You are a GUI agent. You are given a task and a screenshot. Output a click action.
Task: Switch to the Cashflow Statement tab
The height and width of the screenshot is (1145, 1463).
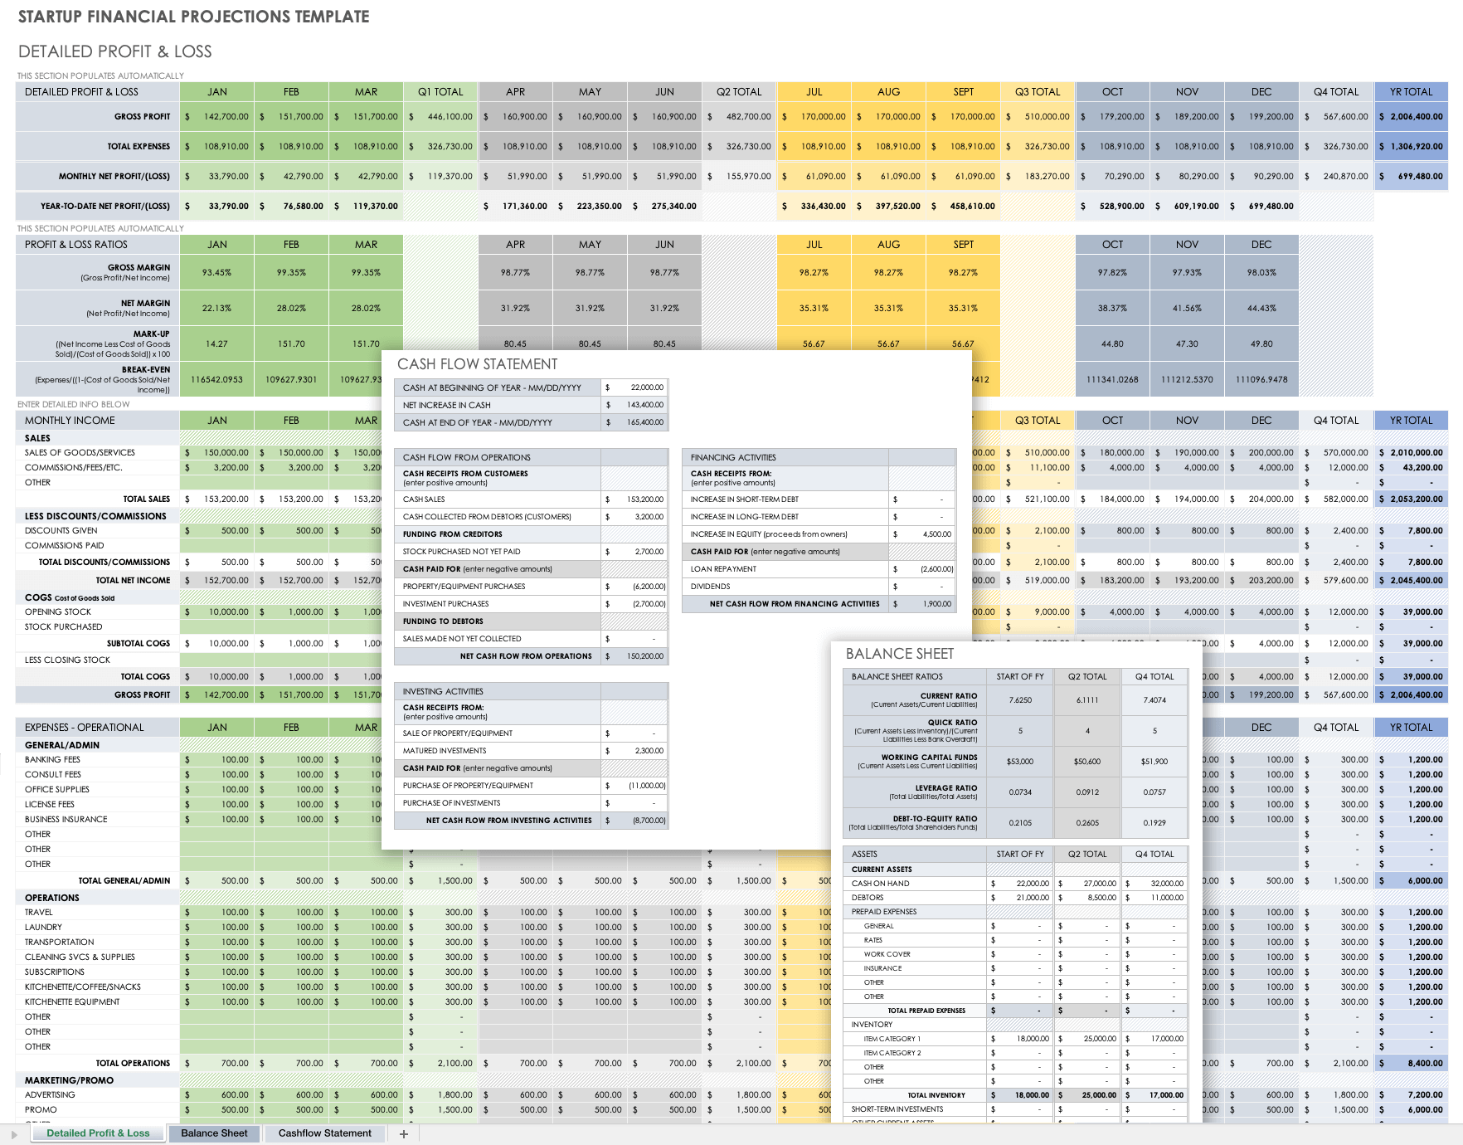(324, 1133)
